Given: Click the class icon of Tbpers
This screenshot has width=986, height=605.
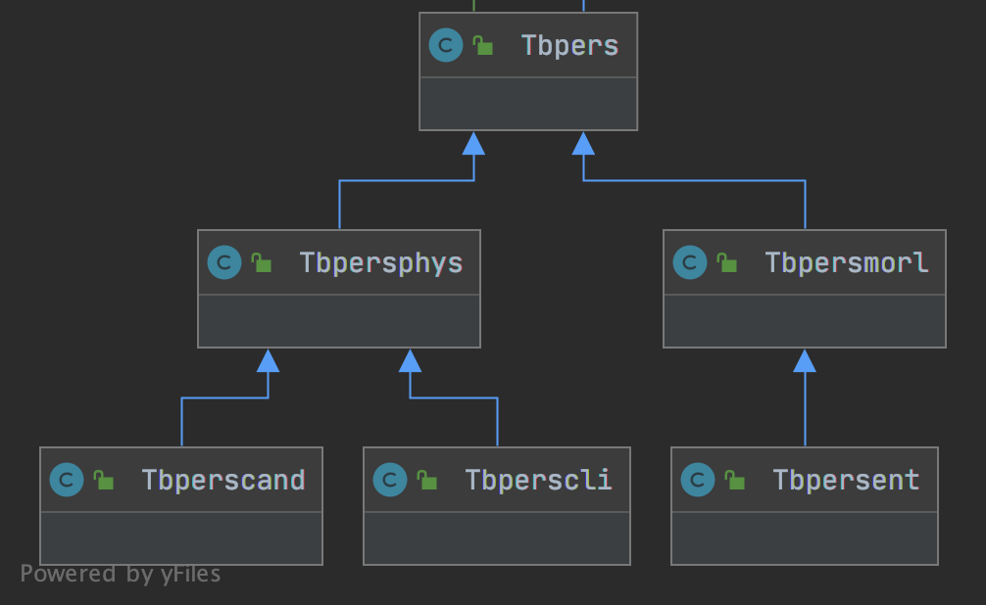Looking at the screenshot, I should pyautogui.click(x=446, y=46).
